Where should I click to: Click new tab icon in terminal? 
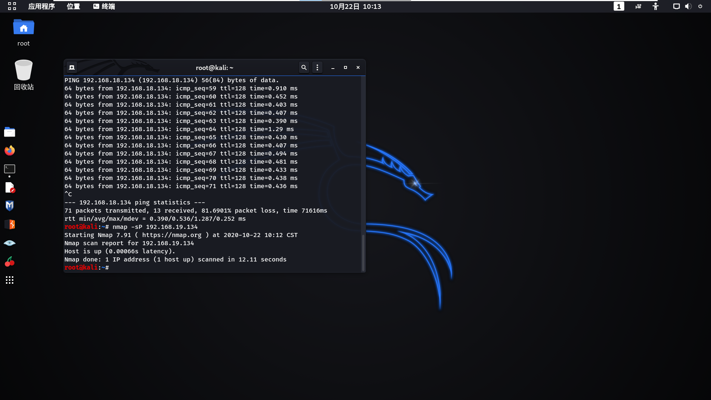point(72,67)
